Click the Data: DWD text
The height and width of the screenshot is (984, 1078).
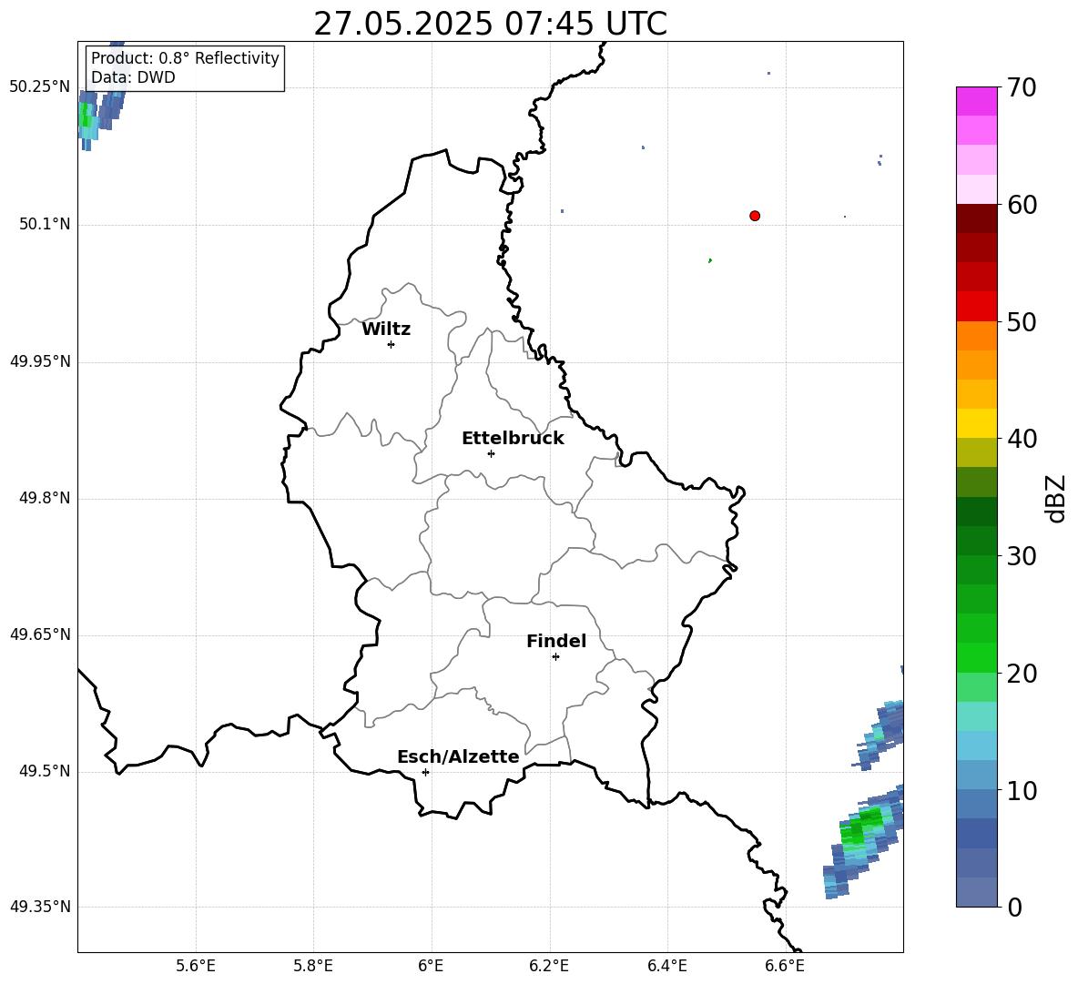click(x=133, y=77)
